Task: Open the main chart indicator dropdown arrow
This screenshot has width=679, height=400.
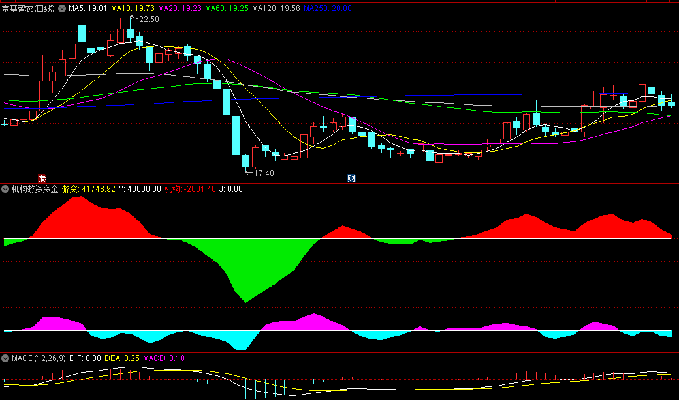Action: [62, 8]
